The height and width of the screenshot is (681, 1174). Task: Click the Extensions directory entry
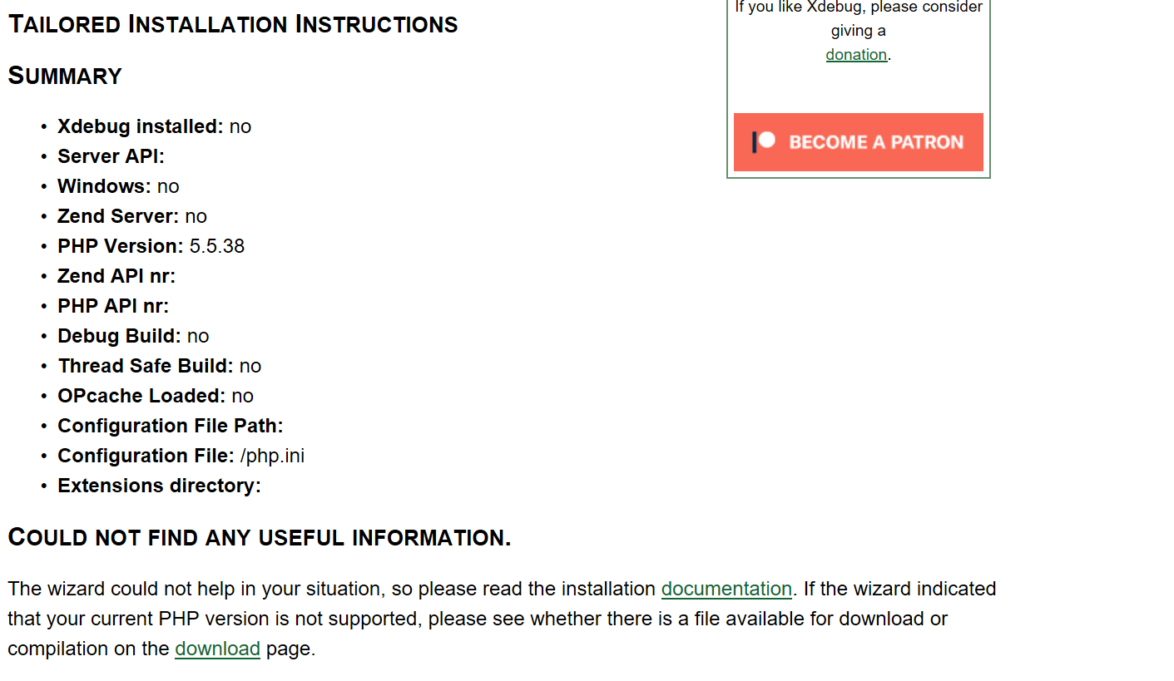click(x=159, y=486)
